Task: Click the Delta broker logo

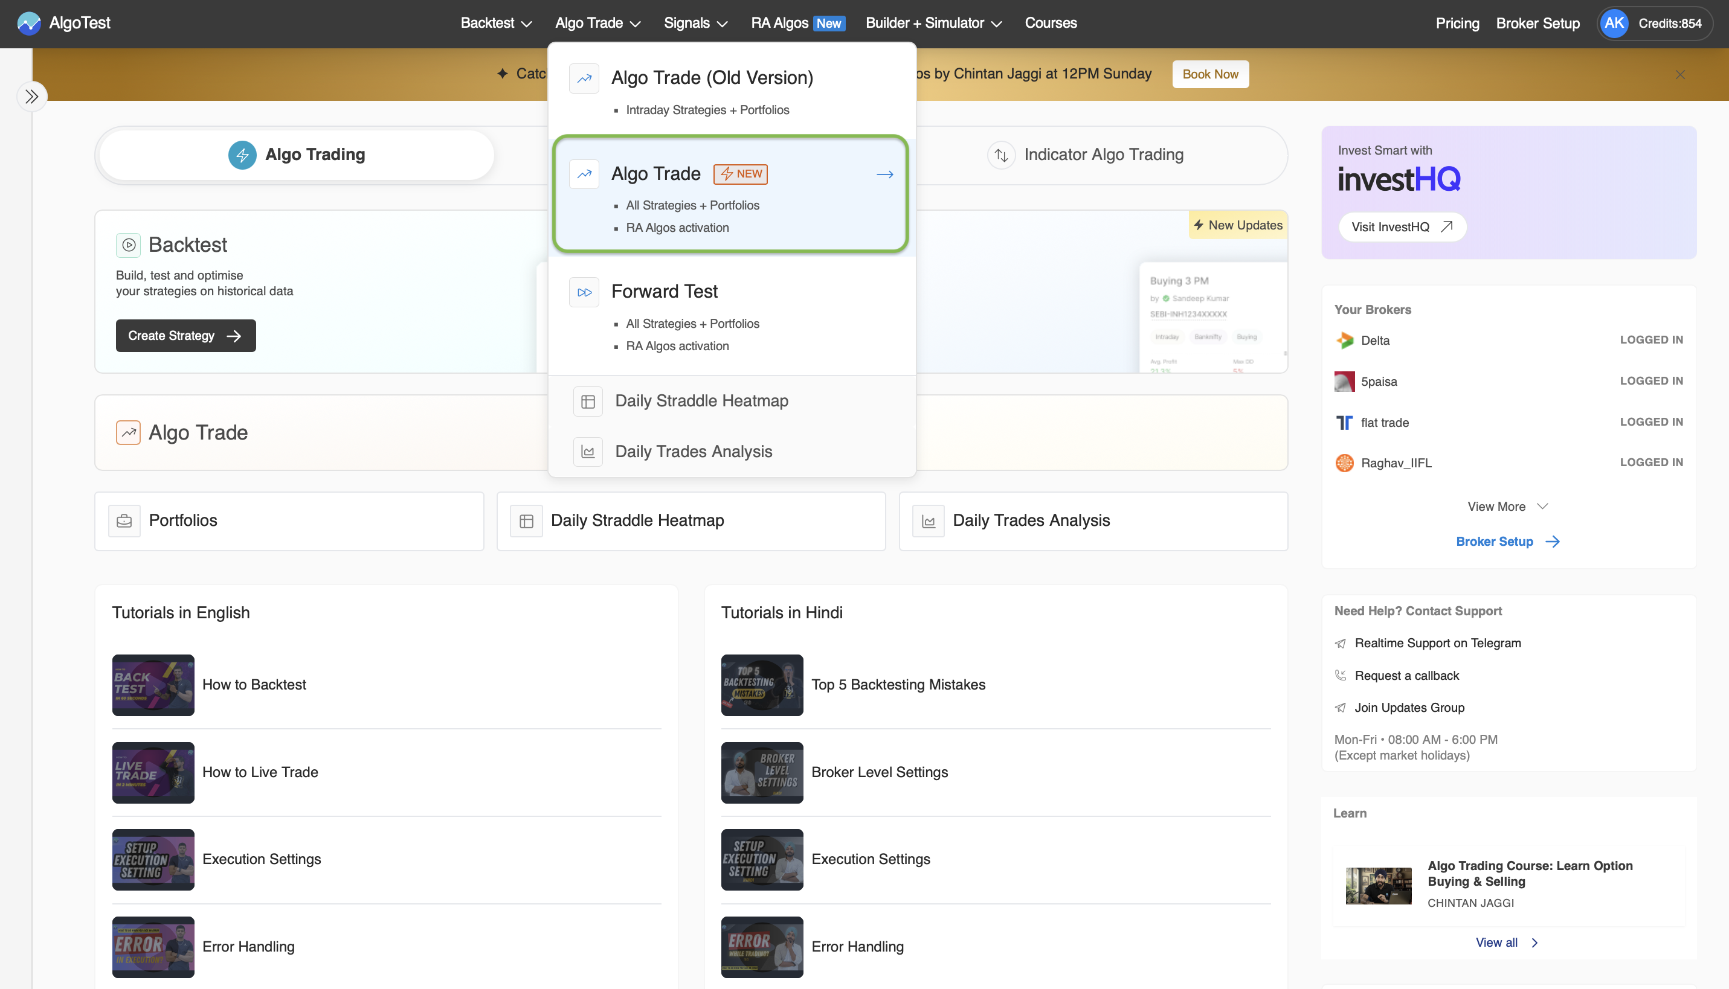Action: [x=1344, y=341]
